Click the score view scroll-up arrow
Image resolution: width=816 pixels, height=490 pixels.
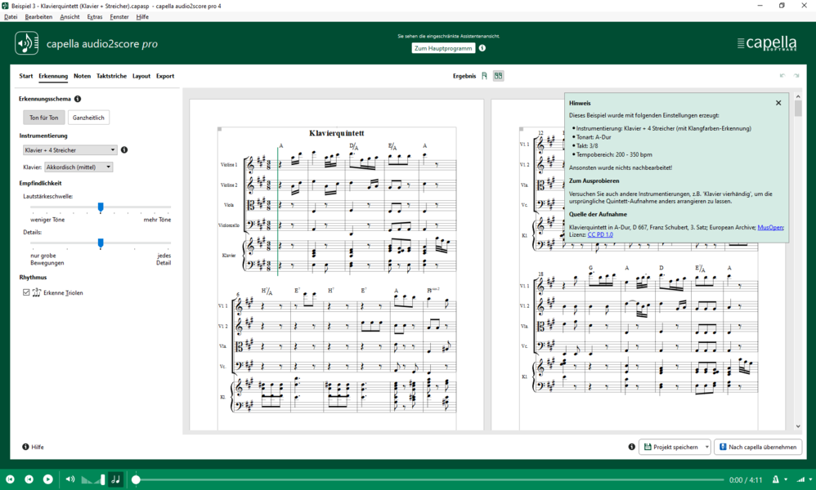click(x=798, y=96)
